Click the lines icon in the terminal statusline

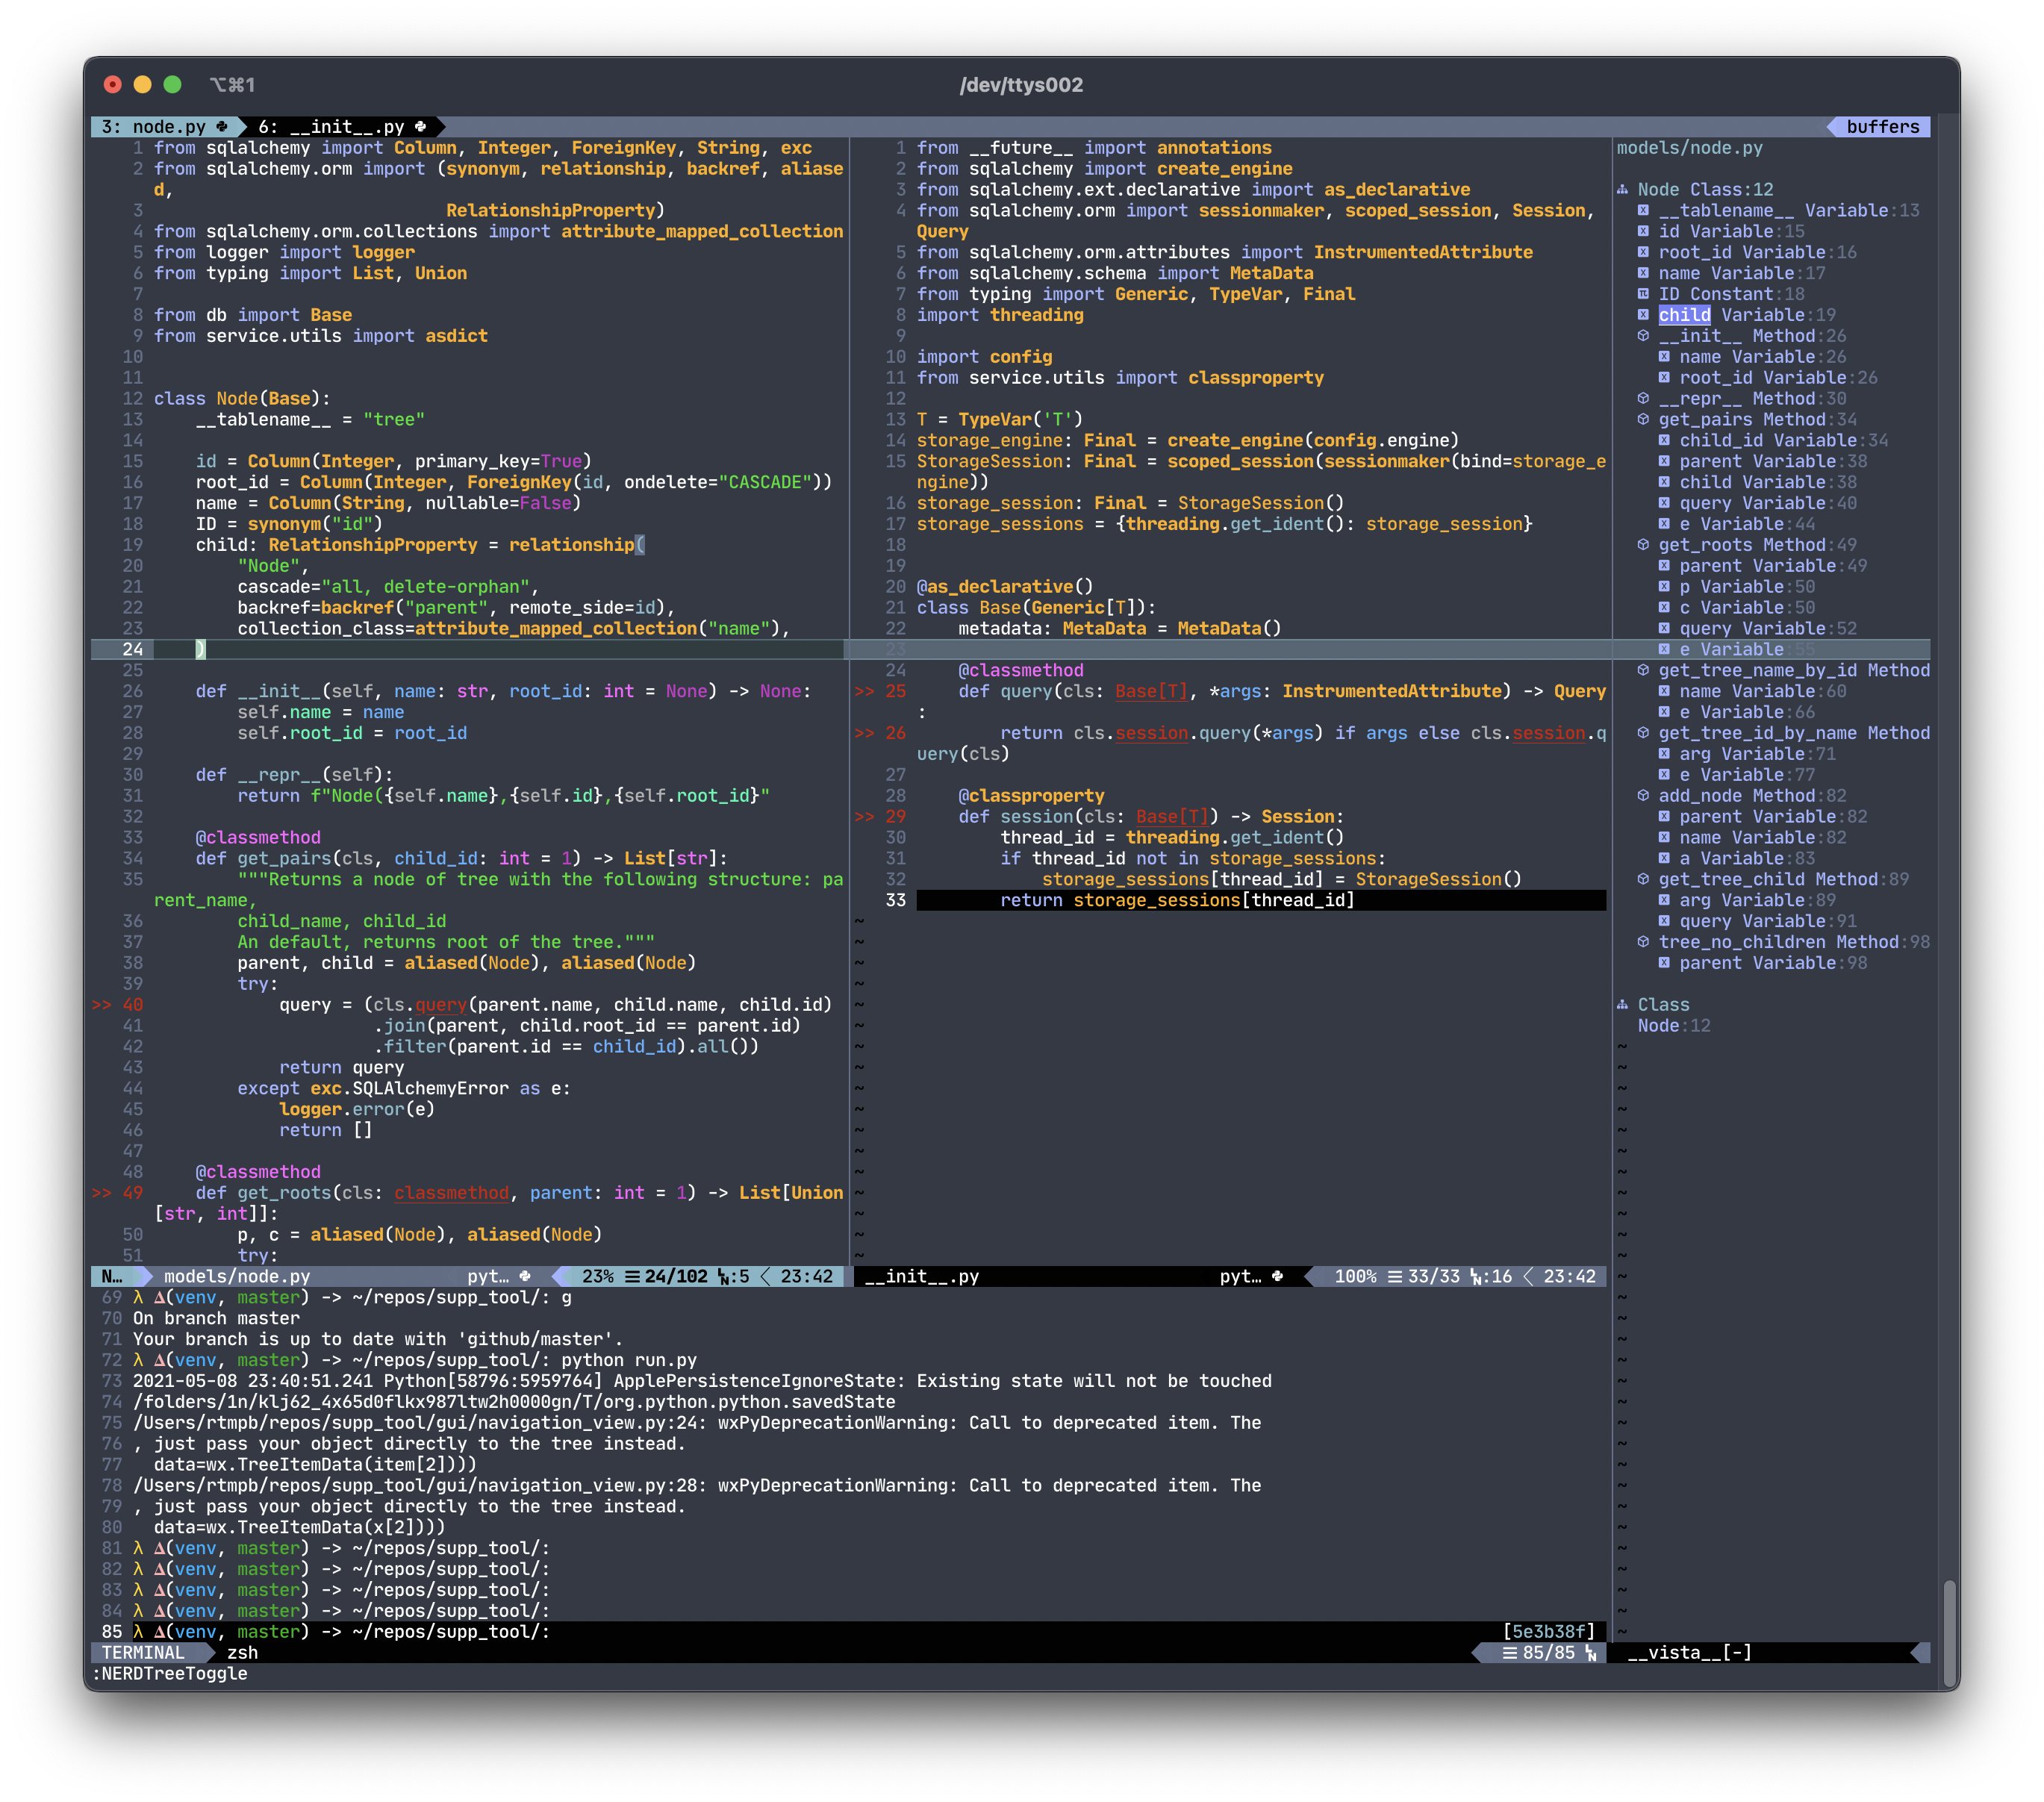[1510, 1653]
